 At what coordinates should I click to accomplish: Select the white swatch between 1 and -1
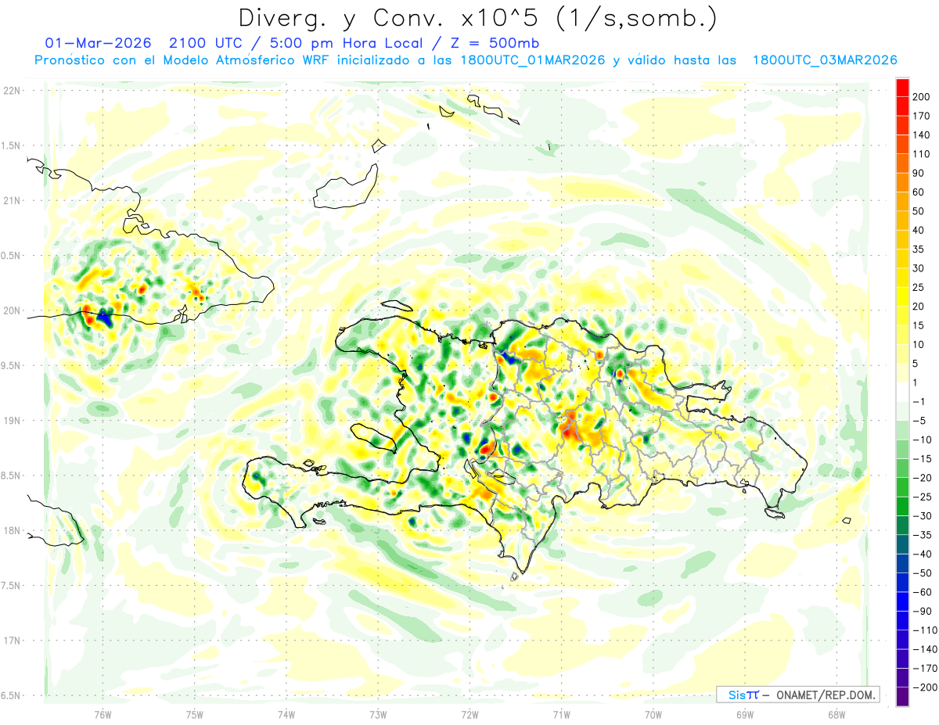pos(902,392)
